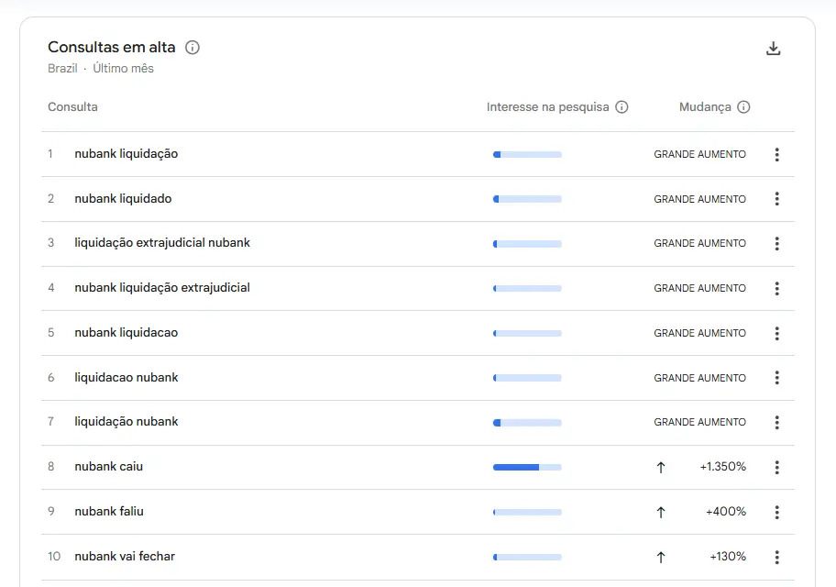836x587 pixels.
Task: Click the Consulta column header
Action: click(72, 106)
